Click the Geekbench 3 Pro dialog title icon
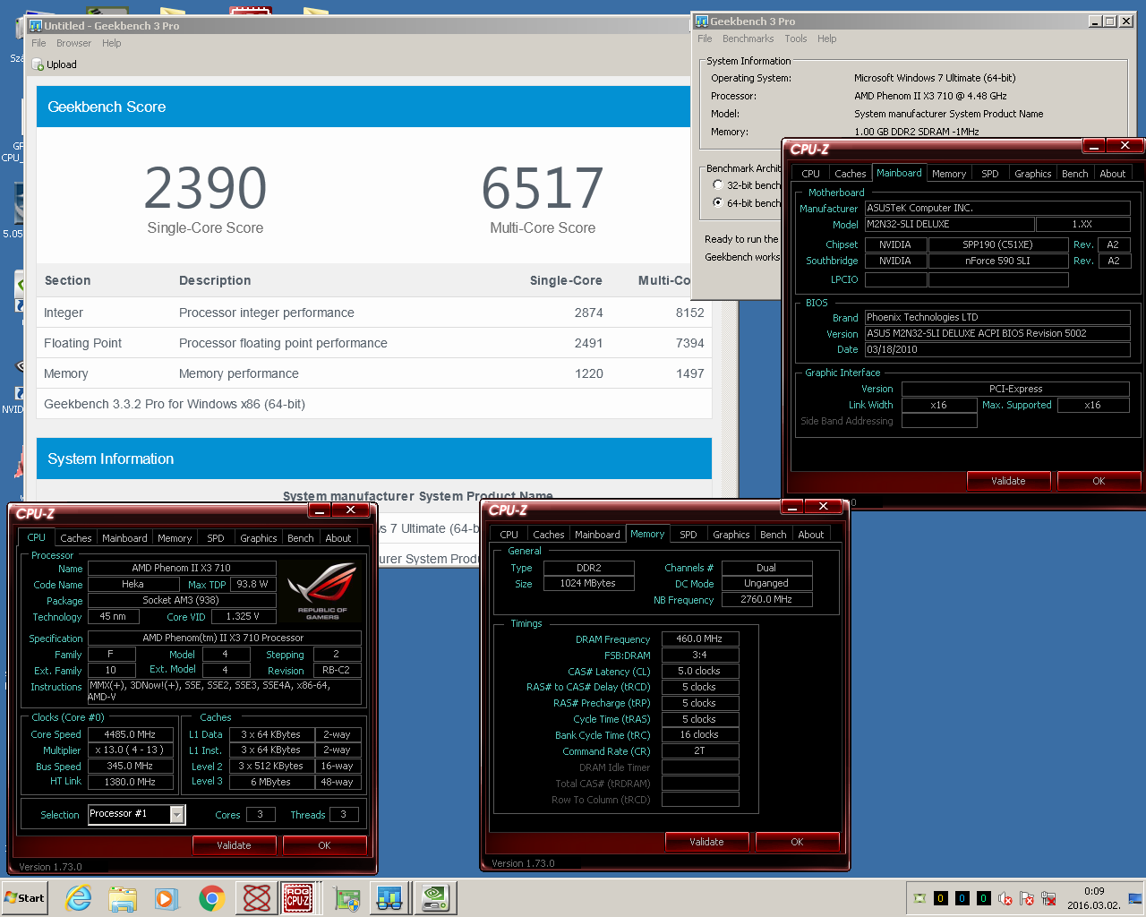 tap(702, 21)
